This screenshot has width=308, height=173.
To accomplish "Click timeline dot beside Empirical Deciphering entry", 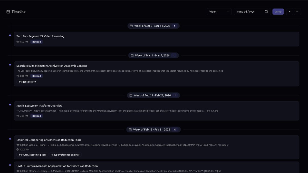I will [x=10, y=139].
